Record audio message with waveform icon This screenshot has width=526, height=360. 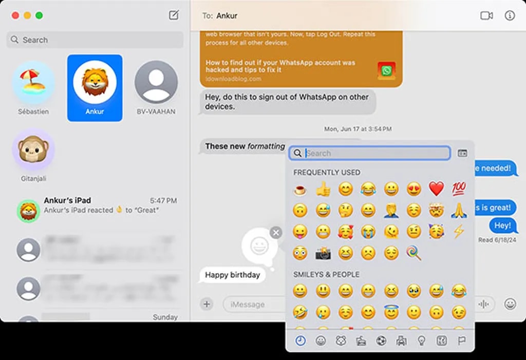[483, 304]
